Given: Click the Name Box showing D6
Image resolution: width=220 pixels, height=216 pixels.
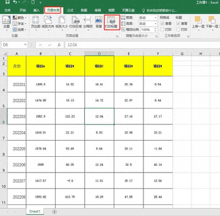Looking at the screenshot, I should [x=13, y=45].
